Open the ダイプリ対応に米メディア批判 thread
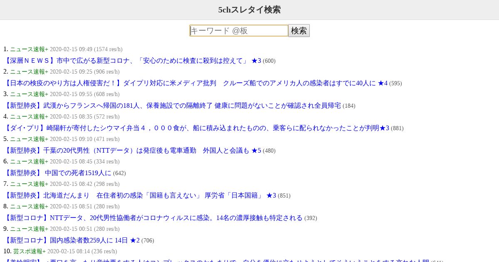 pos(195,83)
